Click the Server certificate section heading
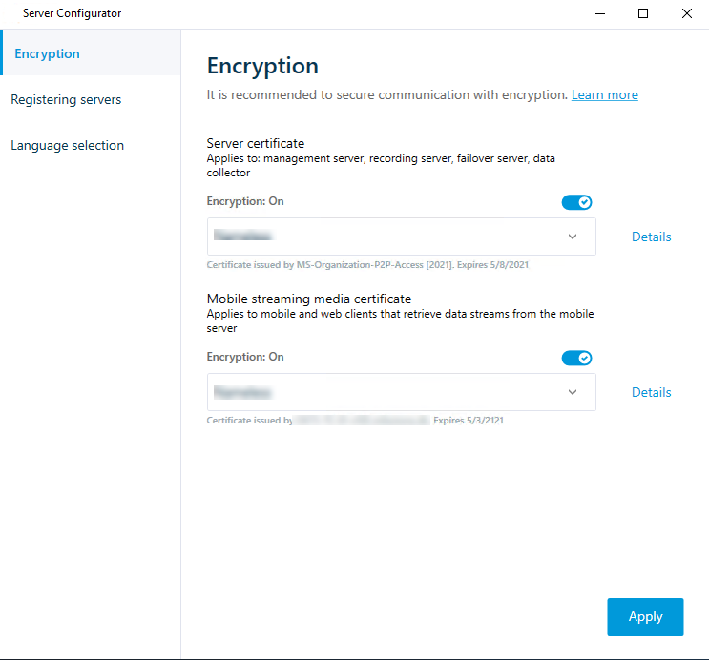The height and width of the screenshot is (660, 709). point(256,144)
